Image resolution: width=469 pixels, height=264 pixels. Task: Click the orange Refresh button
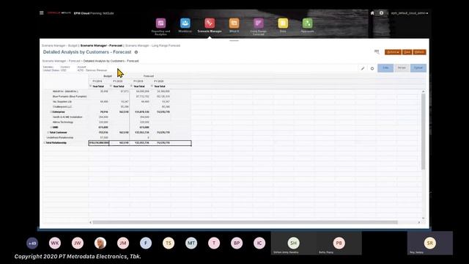[x=420, y=52]
